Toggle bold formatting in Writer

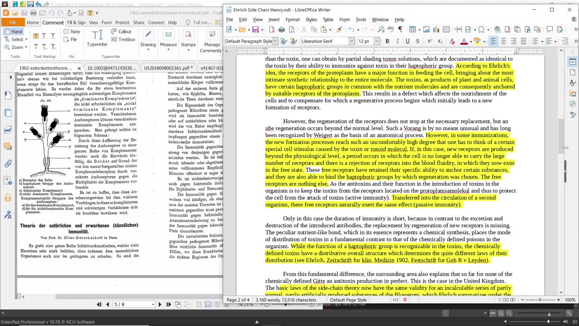[x=387, y=41]
